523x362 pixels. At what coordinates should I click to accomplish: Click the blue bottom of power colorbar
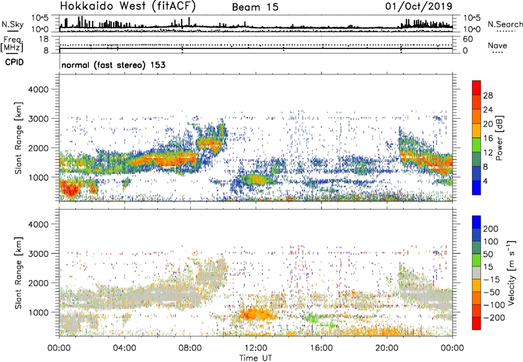477,188
